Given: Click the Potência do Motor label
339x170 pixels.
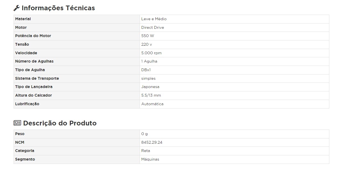Looking at the screenshot, I should pyautogui.click(x=33, y=36).
